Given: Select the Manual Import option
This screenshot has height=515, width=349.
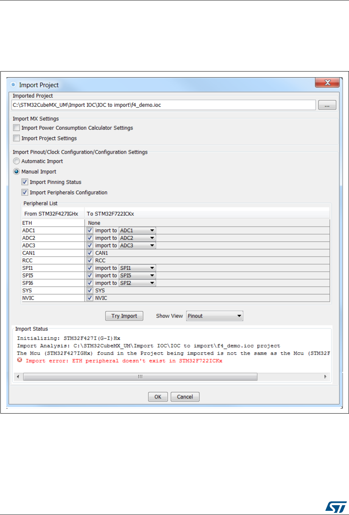Looking at the screenshot, I should (x=17, y=171).
